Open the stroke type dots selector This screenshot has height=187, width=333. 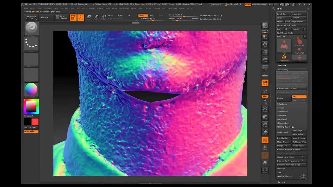(x=31, y=44)
